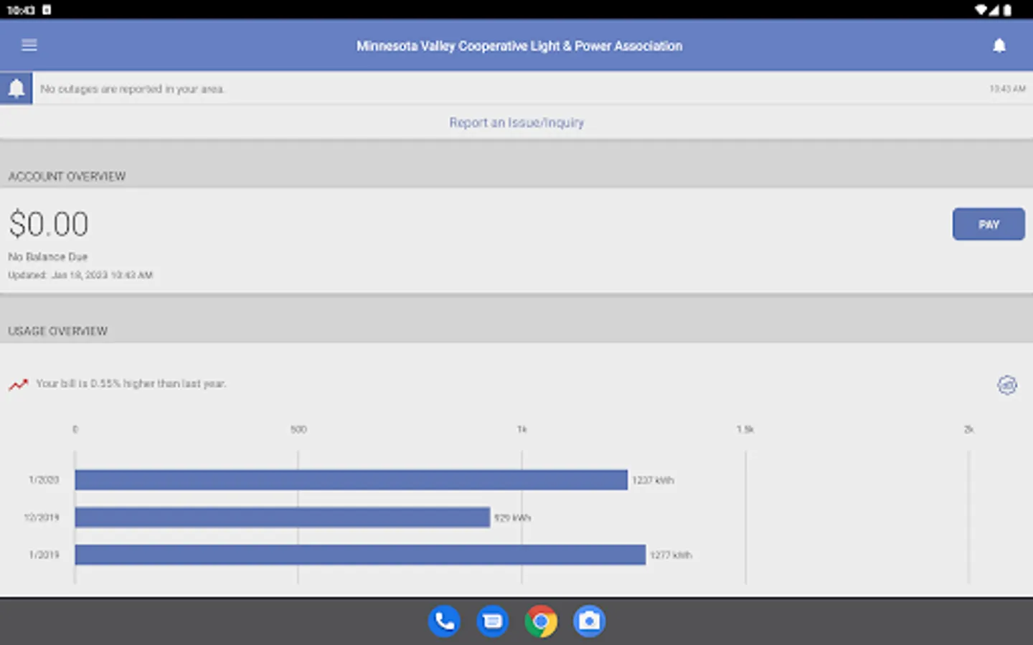Tap the red bill trend arrow icon
This screenshot has height=645, width=1033.
(18, 384)
